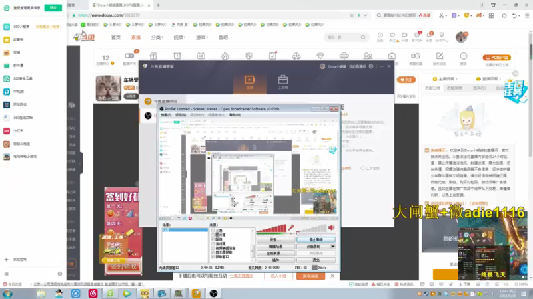Open the 更多 three-dot icon in streamer toolbar
The height and width of the screenshot is (299, 533).
coord(463,56)
